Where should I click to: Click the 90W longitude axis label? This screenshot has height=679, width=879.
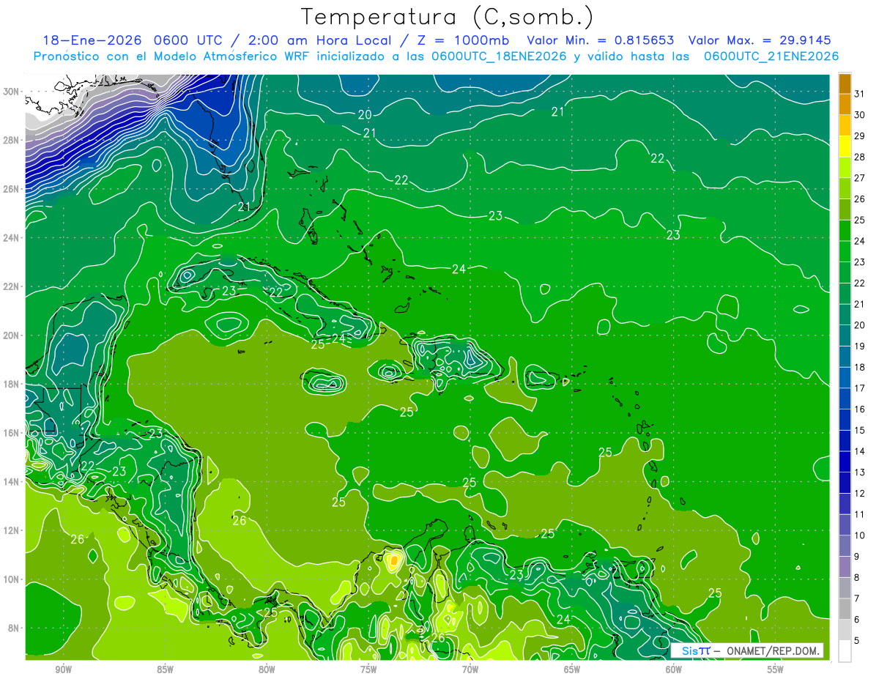[x=64, y=669]
